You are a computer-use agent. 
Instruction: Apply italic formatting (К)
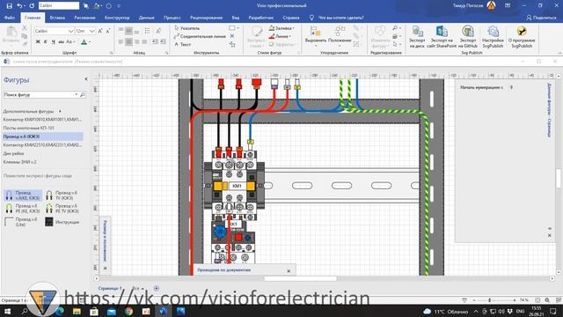tap(46, 42)
